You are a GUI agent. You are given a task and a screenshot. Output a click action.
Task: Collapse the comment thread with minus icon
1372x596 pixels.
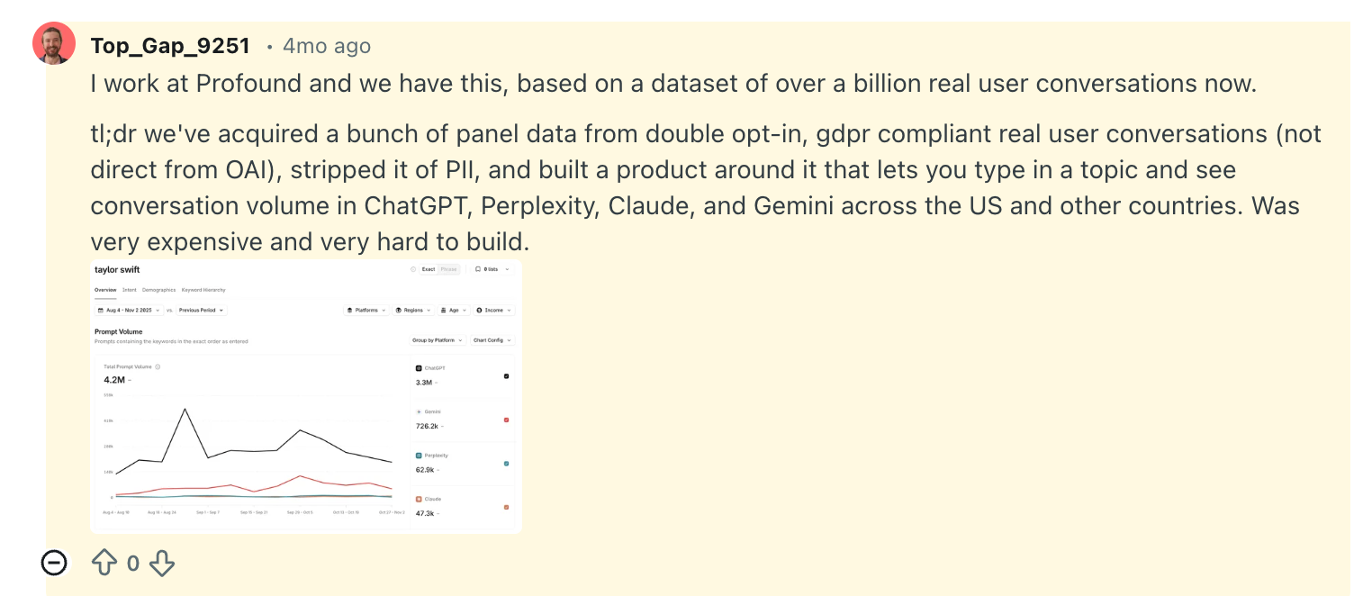tap(54, 564)
